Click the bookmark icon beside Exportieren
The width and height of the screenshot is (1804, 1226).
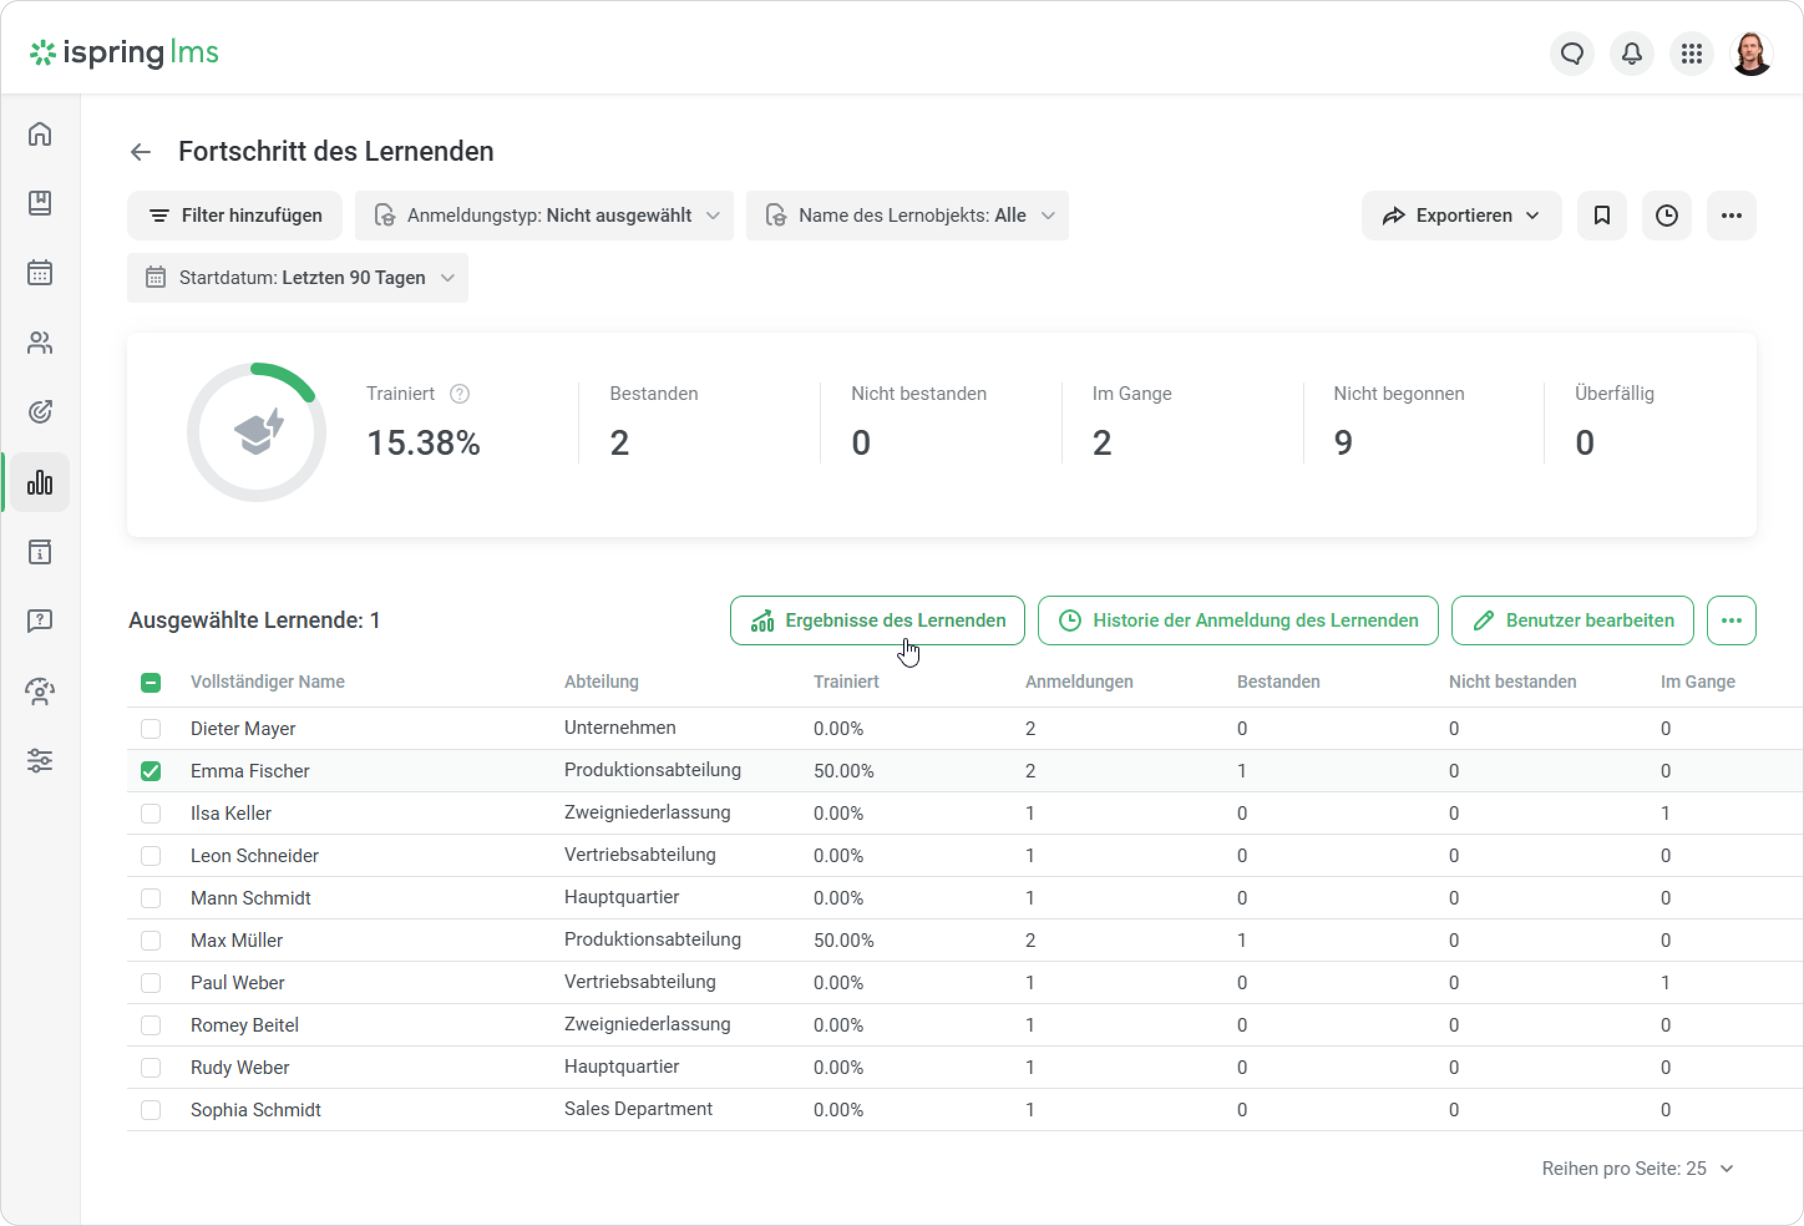click(x=1602, y=215)
